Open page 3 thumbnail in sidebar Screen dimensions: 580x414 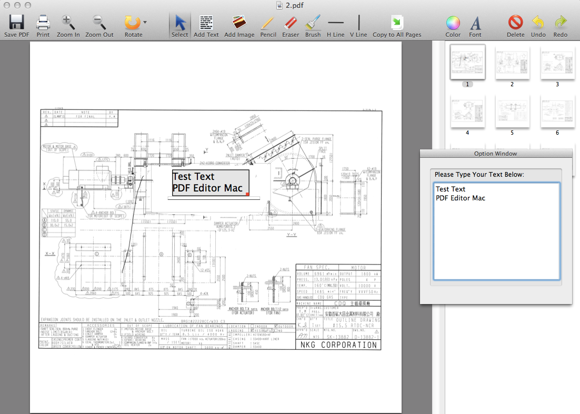(x=557, y=63)
